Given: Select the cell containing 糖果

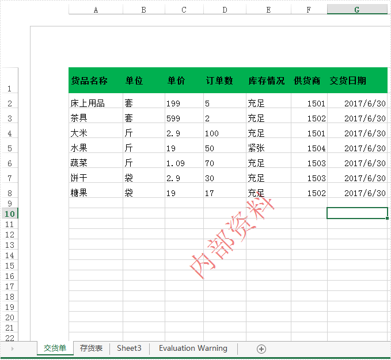Looking at the screenshot, I should [x=96, y=190].
